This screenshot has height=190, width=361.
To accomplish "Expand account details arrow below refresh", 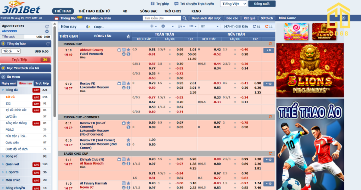I will [x=47, y=31].
